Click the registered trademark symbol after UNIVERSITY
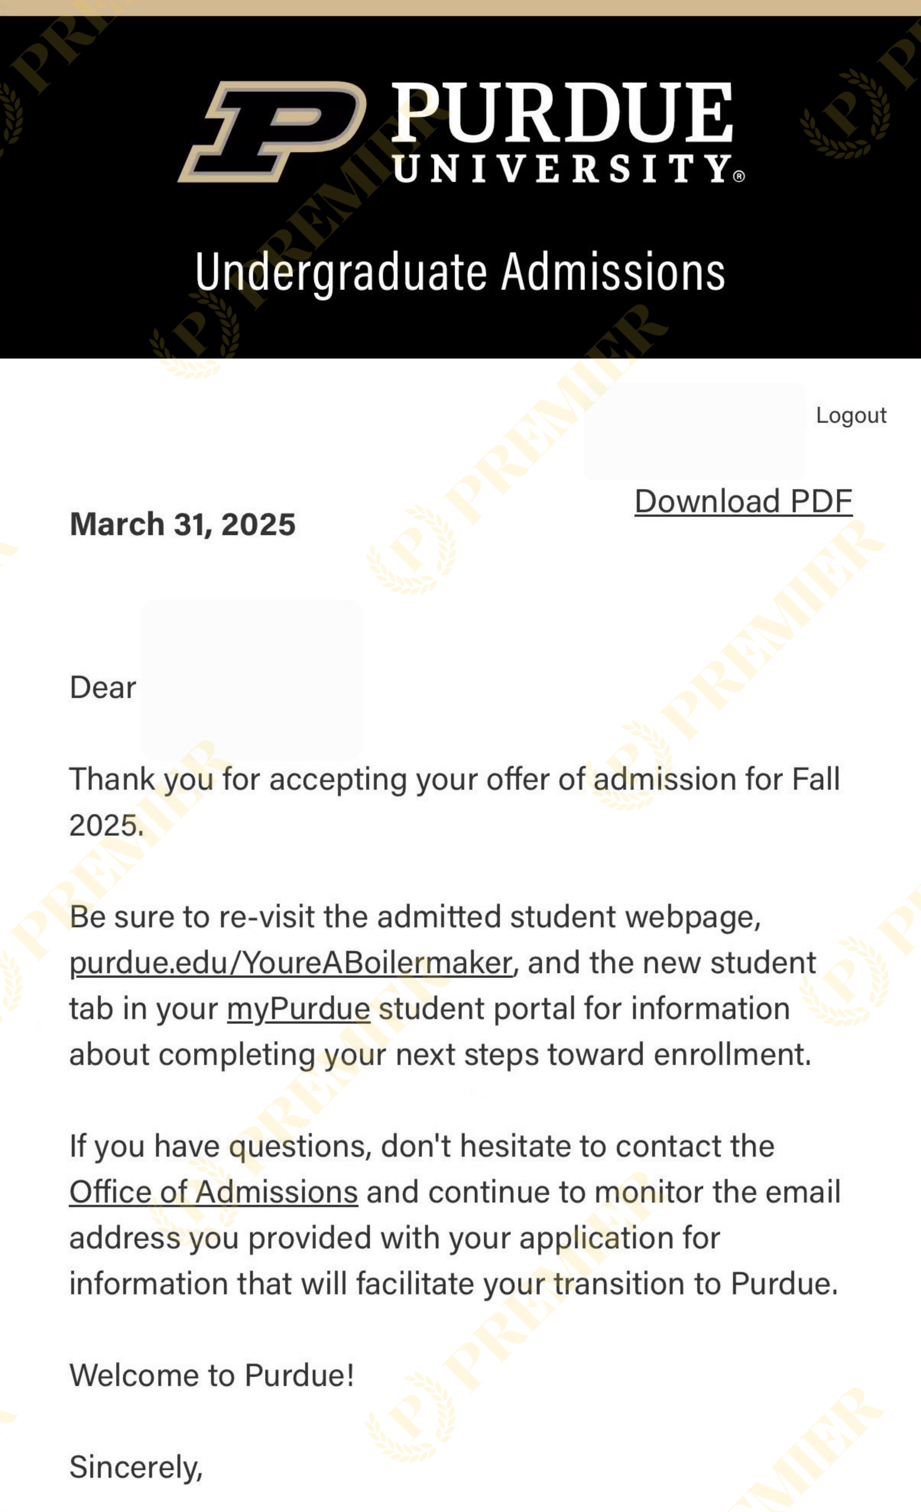Image resolution: width=921 pixels, height=1512 pixels. coord(739,177)
